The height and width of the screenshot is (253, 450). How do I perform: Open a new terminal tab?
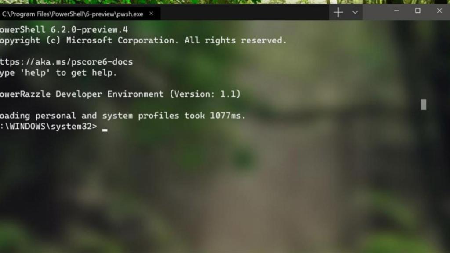338,12
